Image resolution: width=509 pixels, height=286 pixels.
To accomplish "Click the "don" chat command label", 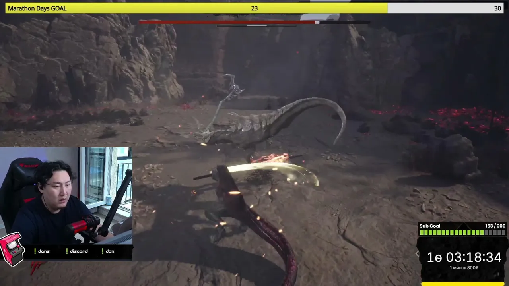I will click(x=110, y=251).
